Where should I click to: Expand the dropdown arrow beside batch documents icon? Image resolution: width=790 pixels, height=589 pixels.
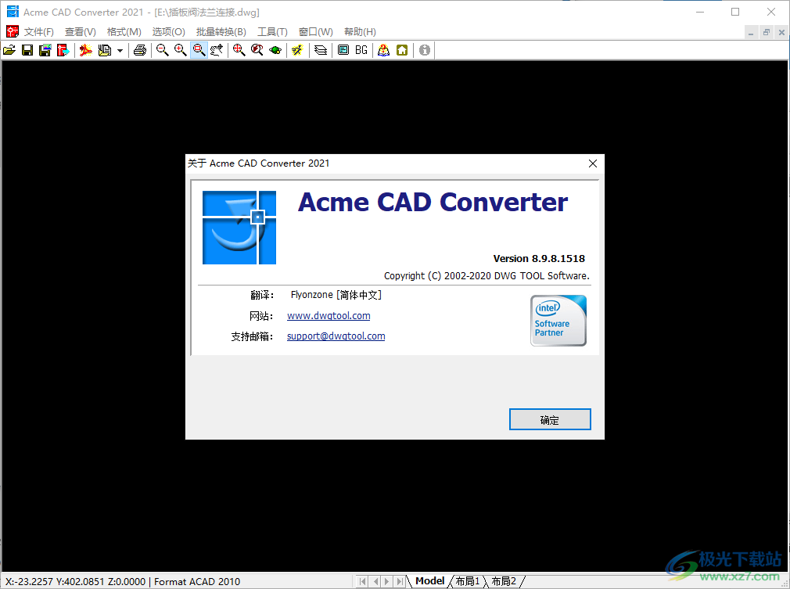pos(120,50)
